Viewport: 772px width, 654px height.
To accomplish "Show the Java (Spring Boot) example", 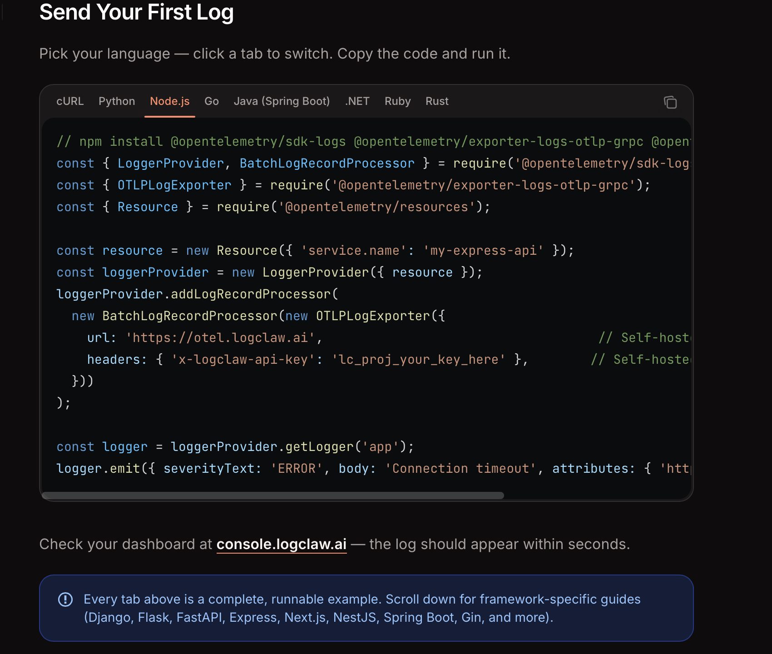I will pos(282,101).
